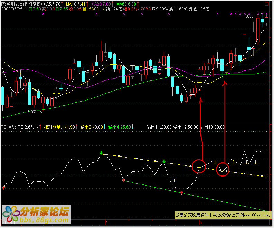274x228 pixels.
Task: Click the latest candlestick at the chart's right end
Action: (x=266, y=20)
